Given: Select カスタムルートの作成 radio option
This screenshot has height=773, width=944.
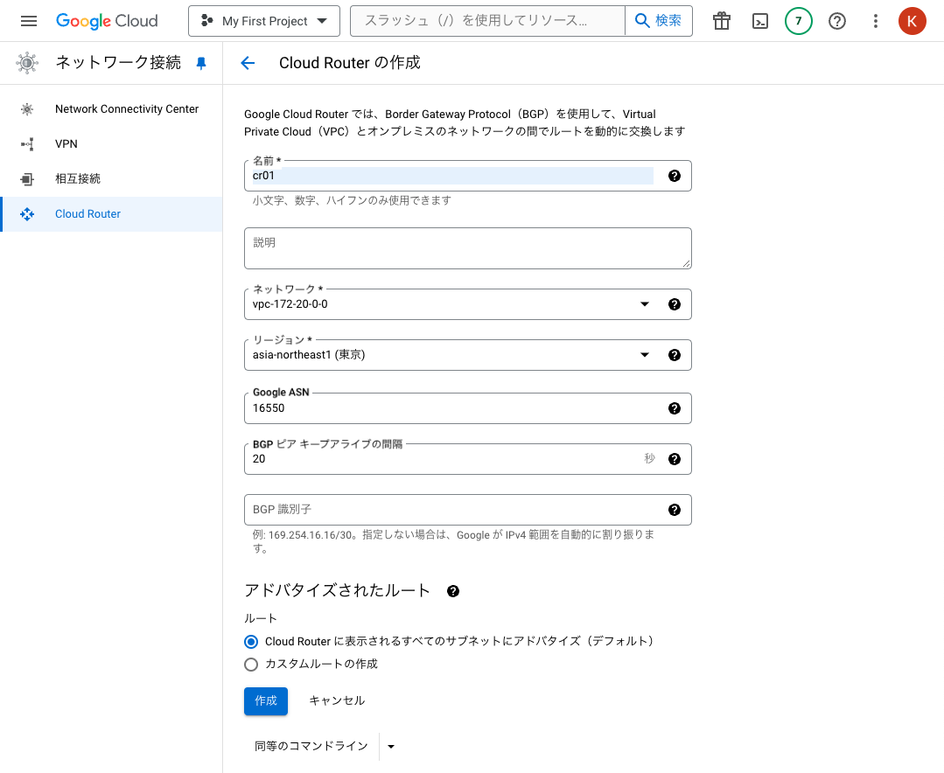Looking at the screenshot, I should pyautogui.click(x=251, y=665).
